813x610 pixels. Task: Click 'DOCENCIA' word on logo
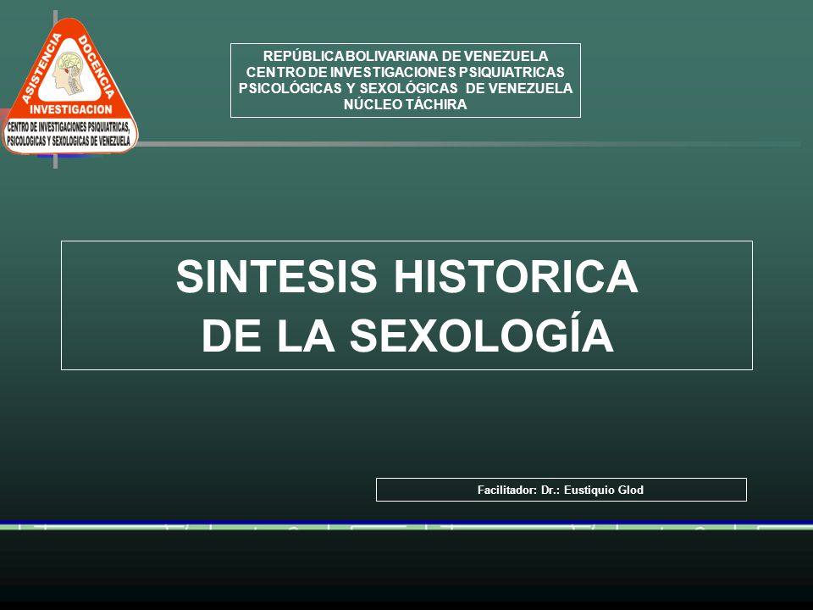[x=96, y=68]
